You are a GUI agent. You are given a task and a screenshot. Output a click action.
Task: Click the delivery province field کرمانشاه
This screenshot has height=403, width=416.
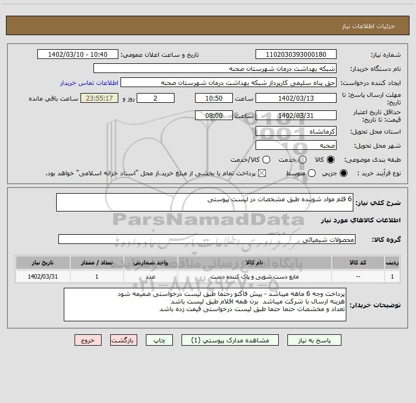(x=296, y=131)
